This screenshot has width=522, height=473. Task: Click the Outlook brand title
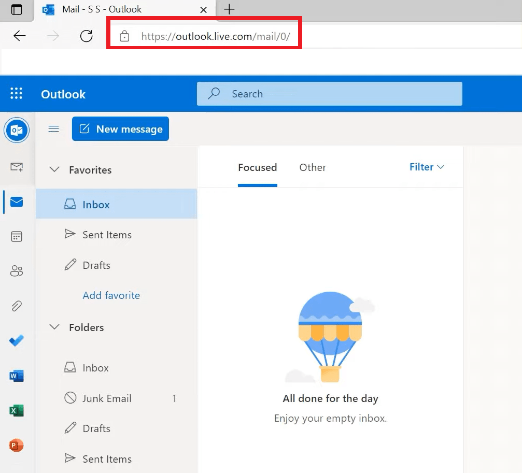pyautogui.click(x=63, y=94)
